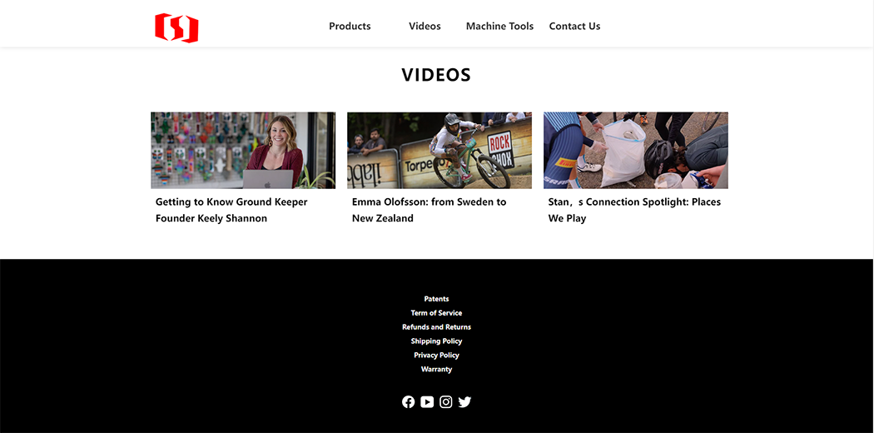View the Privacy Policy link
The height and width of the screenshot is (433, 874).
coord(436,355)
